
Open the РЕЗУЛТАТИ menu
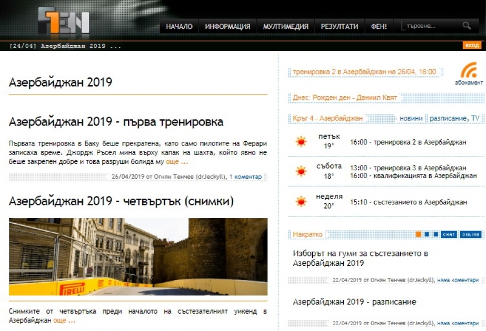point(340,27)
